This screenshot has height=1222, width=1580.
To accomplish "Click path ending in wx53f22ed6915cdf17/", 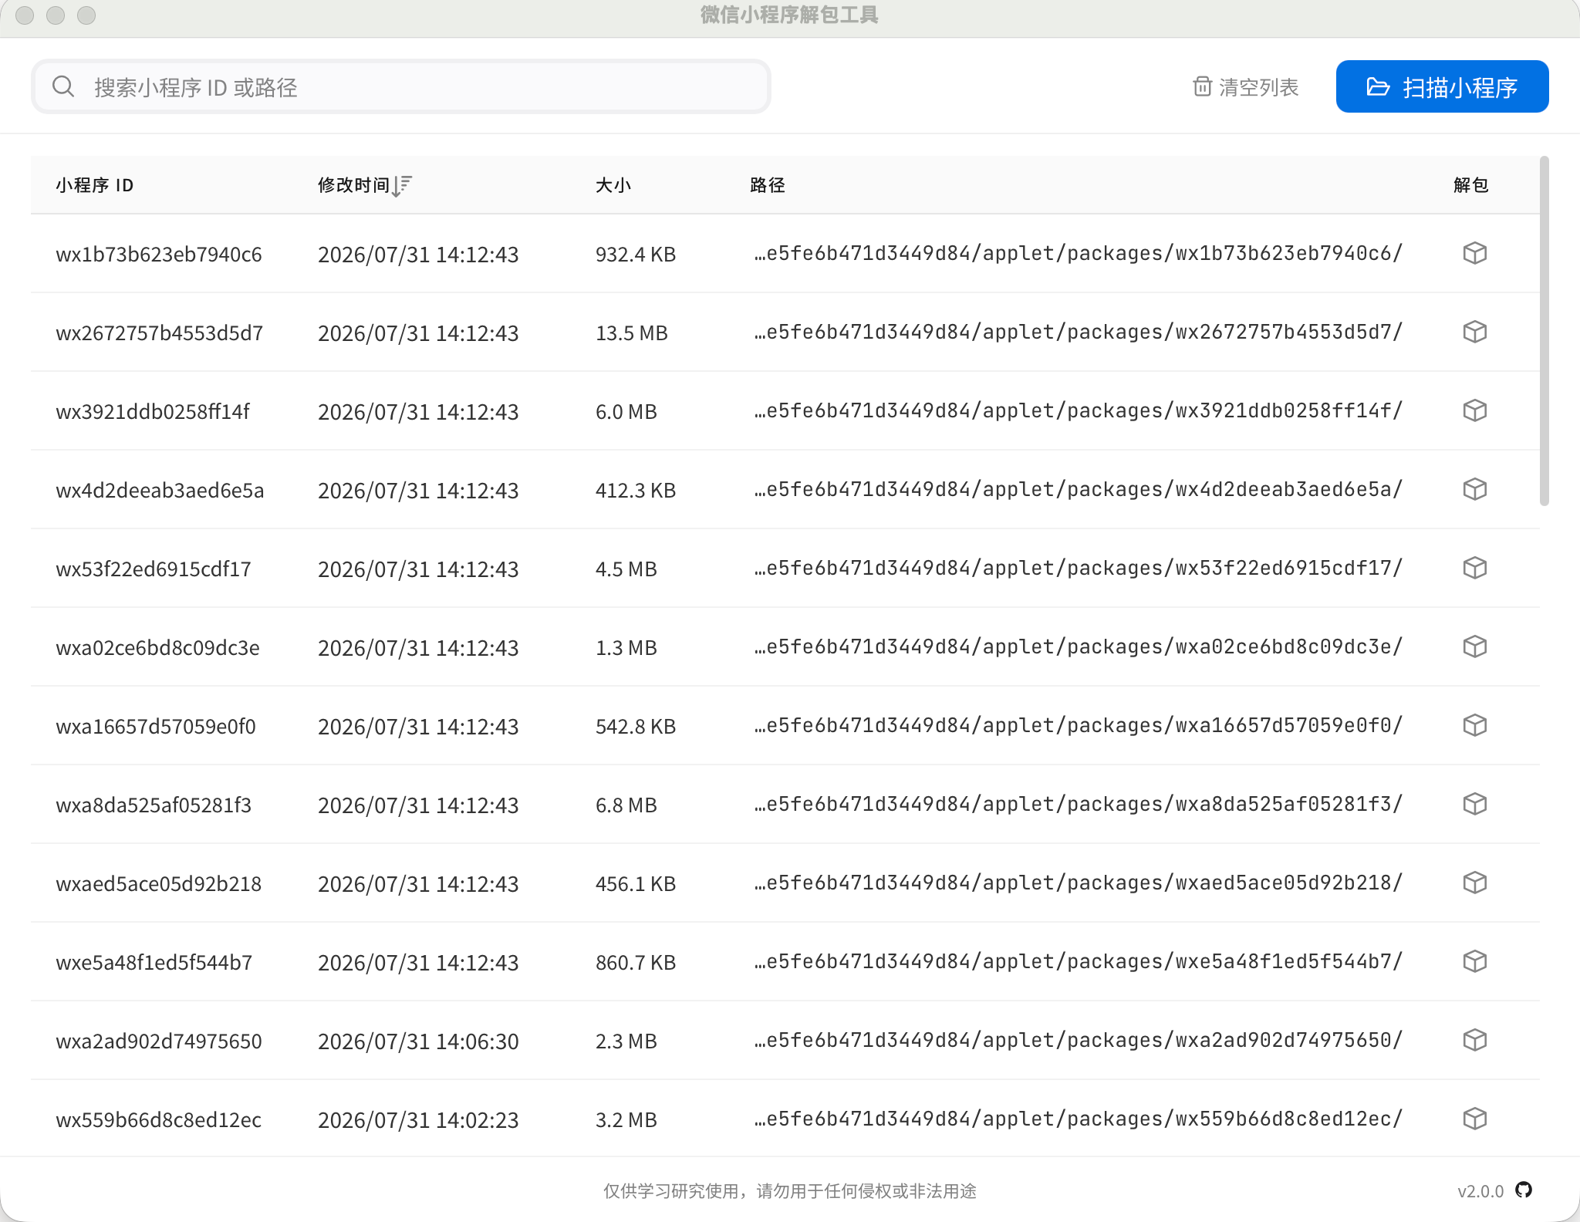I will pyautogui.click(x=1079, y=569).
